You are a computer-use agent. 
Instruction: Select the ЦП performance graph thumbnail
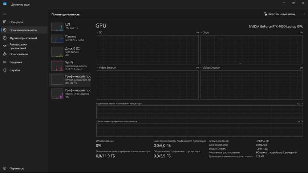click(x=57, y=27)
